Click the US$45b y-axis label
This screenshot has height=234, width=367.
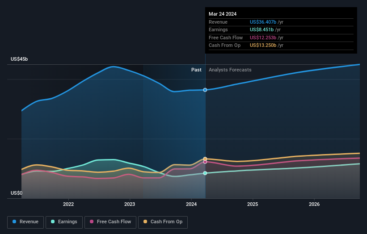[19, 59]
